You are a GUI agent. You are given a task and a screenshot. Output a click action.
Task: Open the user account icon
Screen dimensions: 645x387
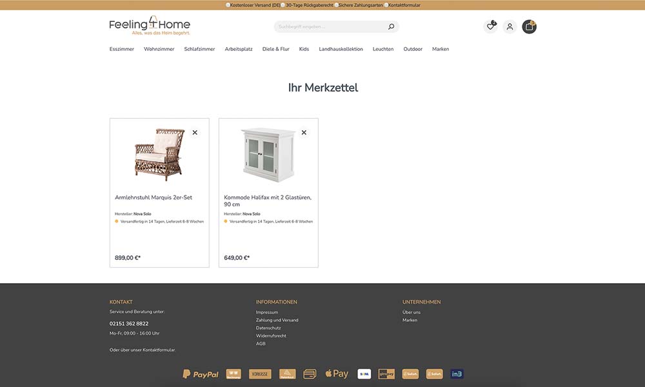point(510,26)
